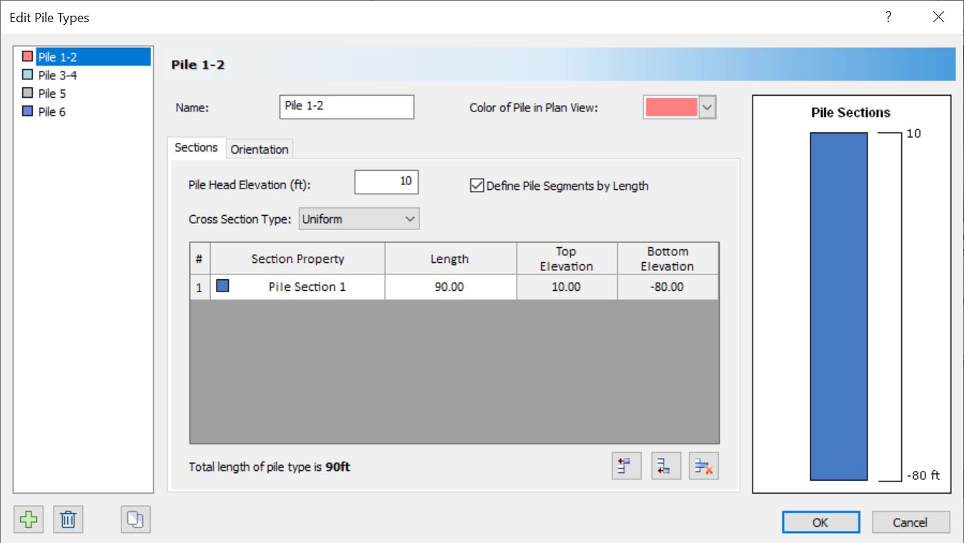Delete the selected pile section row
Screen dimensions: 964x543
point(704,465)
